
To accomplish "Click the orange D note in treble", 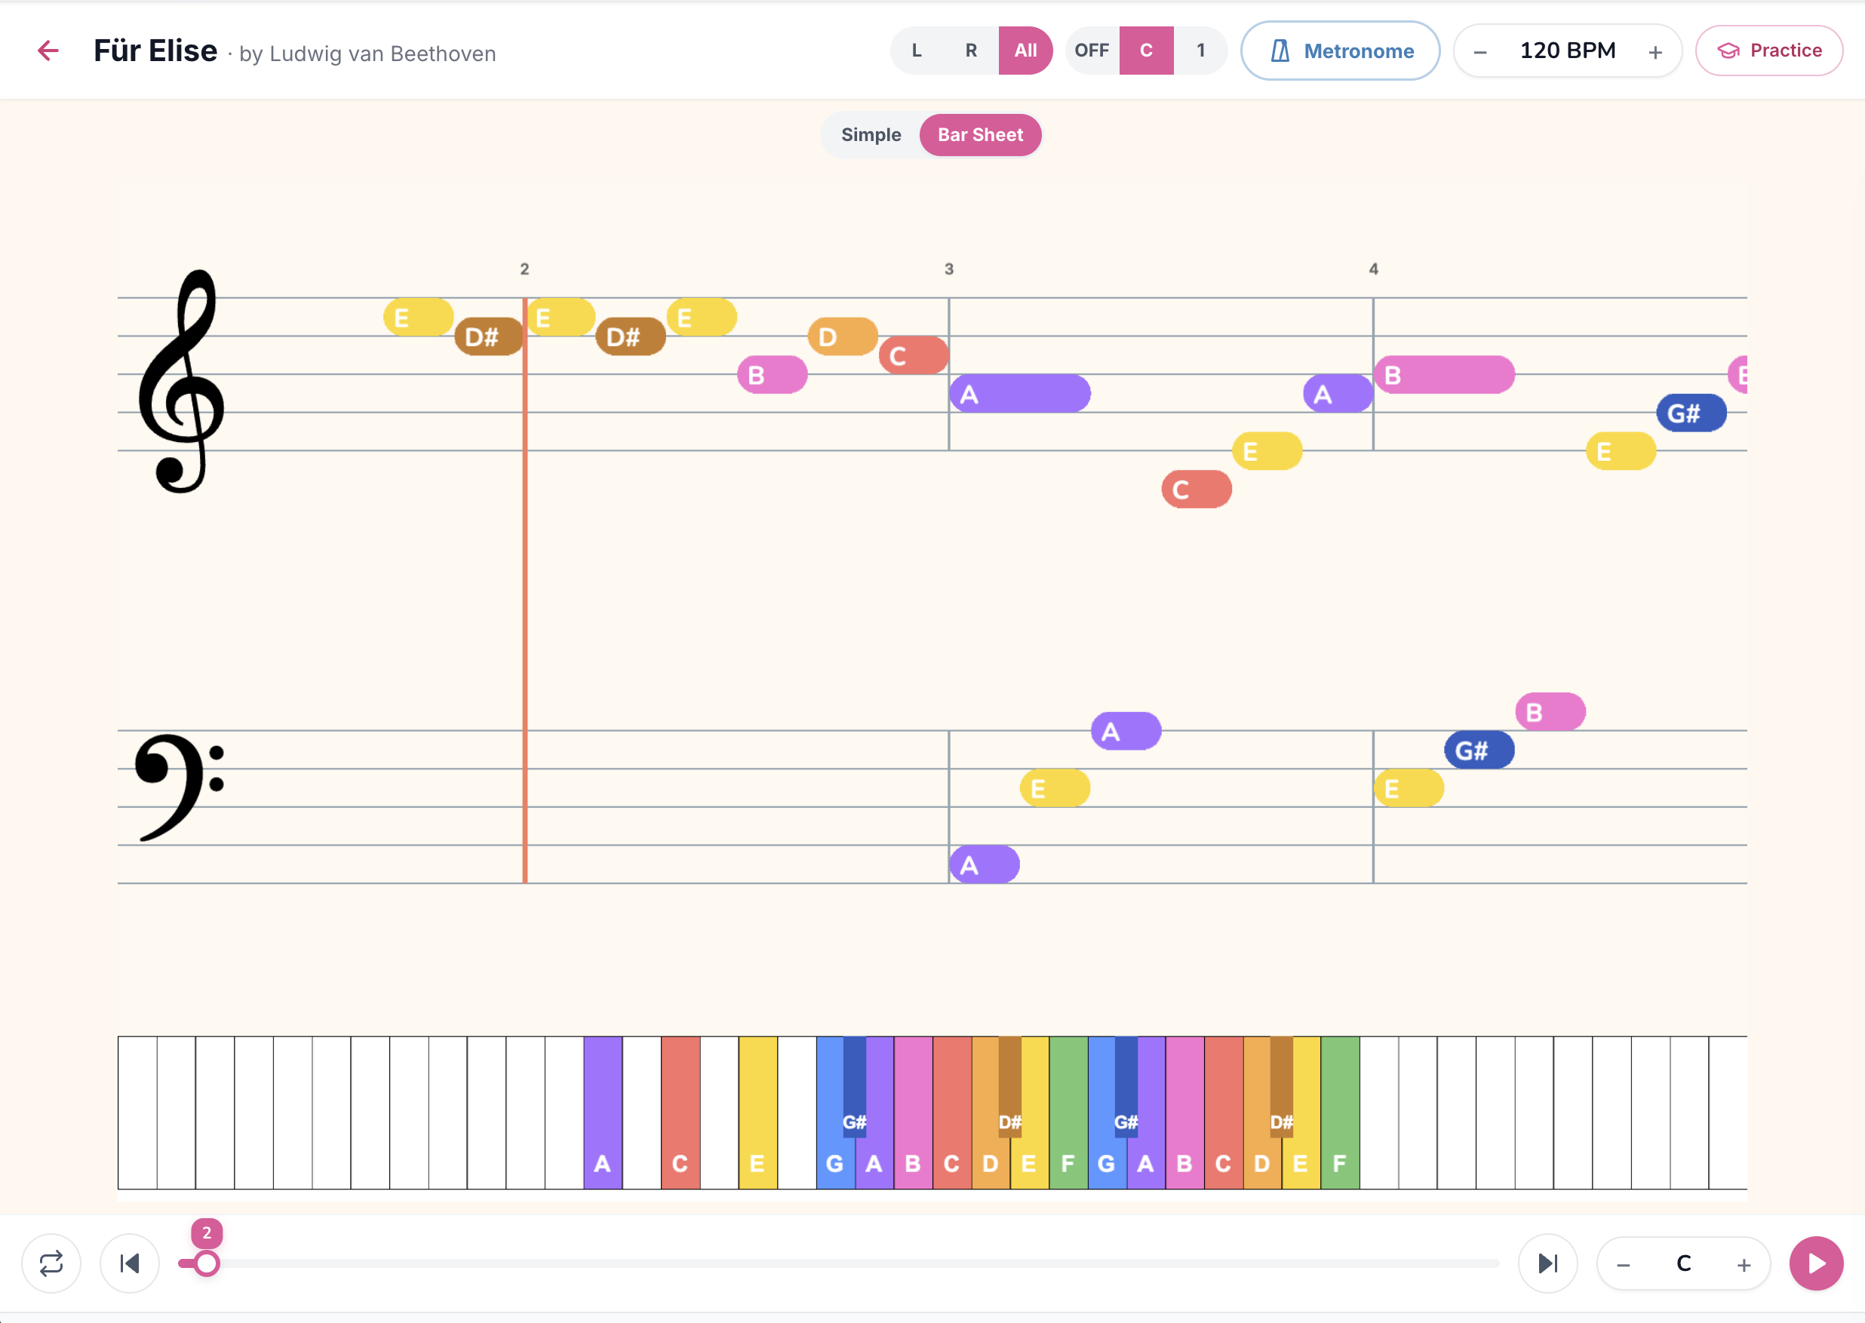I will pos(843,337).
